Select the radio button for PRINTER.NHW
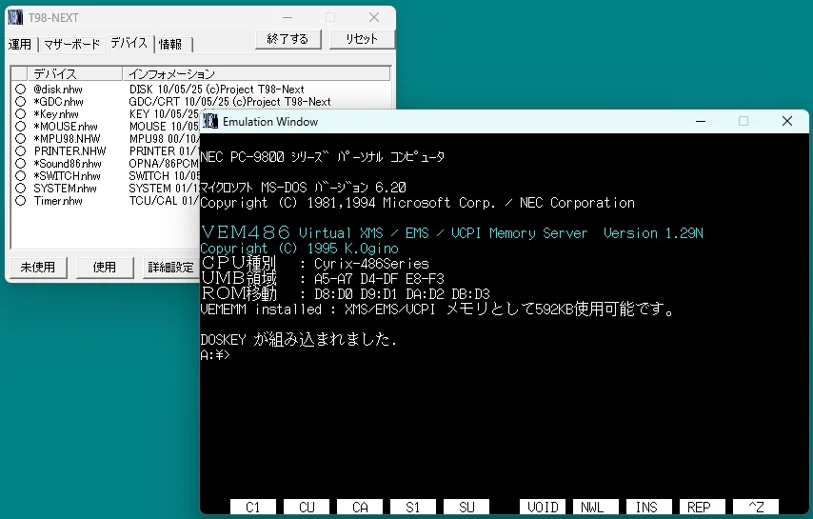The image size is (813, 519). pos(20,150)
